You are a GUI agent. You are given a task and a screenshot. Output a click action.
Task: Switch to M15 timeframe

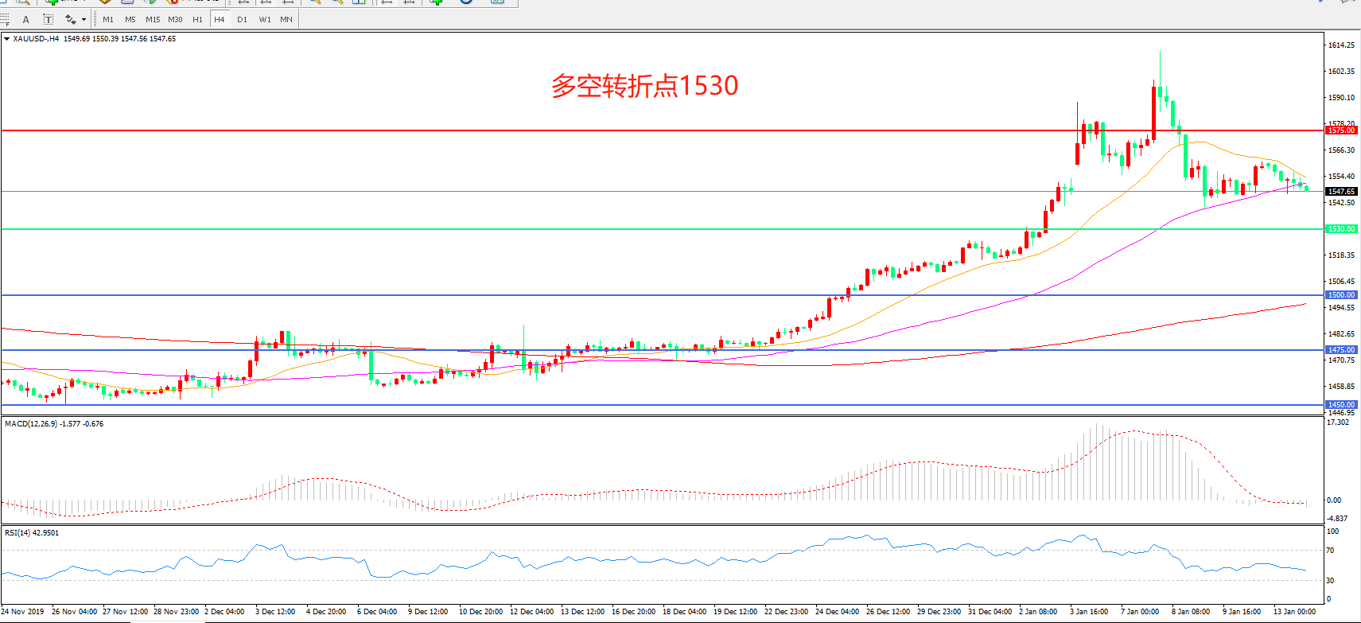[153, 19]
